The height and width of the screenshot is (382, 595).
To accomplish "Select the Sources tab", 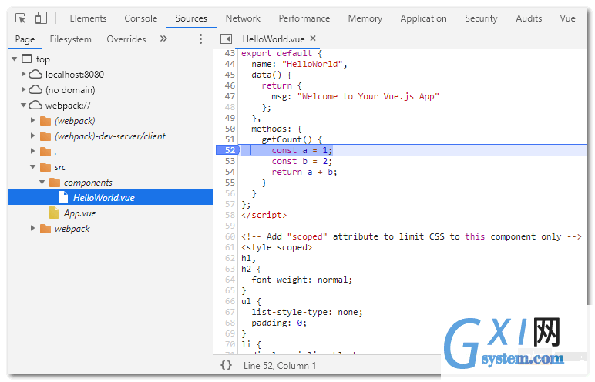I will coord(191,18).
